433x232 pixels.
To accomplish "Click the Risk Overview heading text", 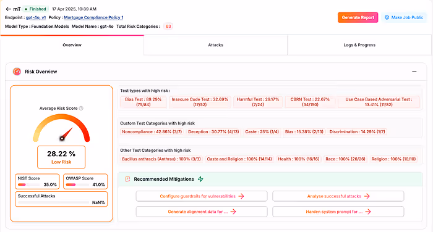I will coord(41,72).
